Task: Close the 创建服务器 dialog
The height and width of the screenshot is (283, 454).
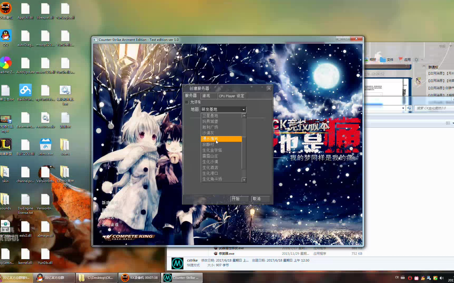Action: (269, 88)
